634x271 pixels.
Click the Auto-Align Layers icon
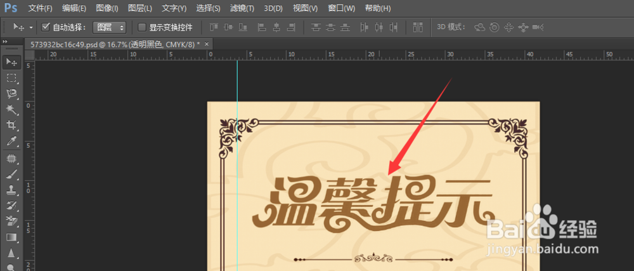[x=418, y=27]
